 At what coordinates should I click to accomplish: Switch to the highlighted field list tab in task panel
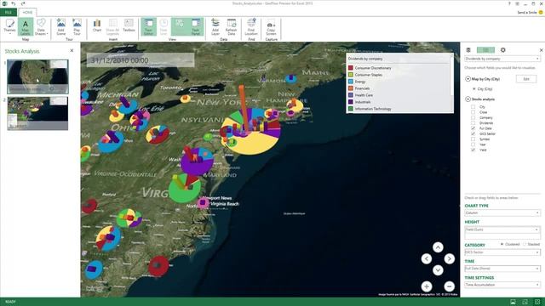point(485,50)
